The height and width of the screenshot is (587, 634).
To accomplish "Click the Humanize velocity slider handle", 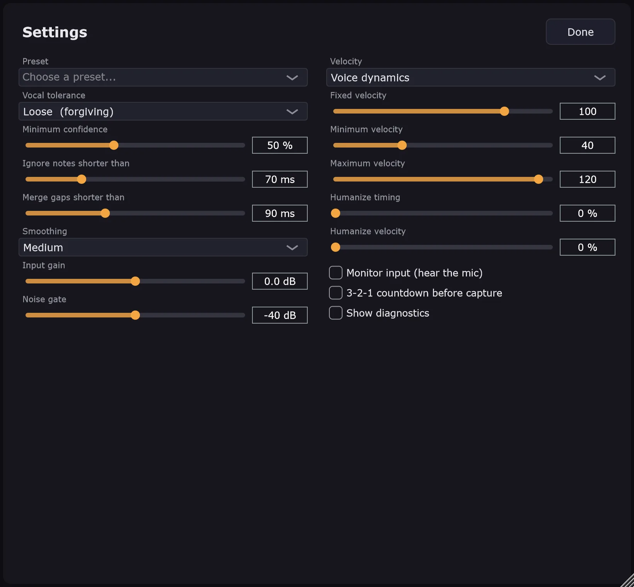I will (336, 247).
